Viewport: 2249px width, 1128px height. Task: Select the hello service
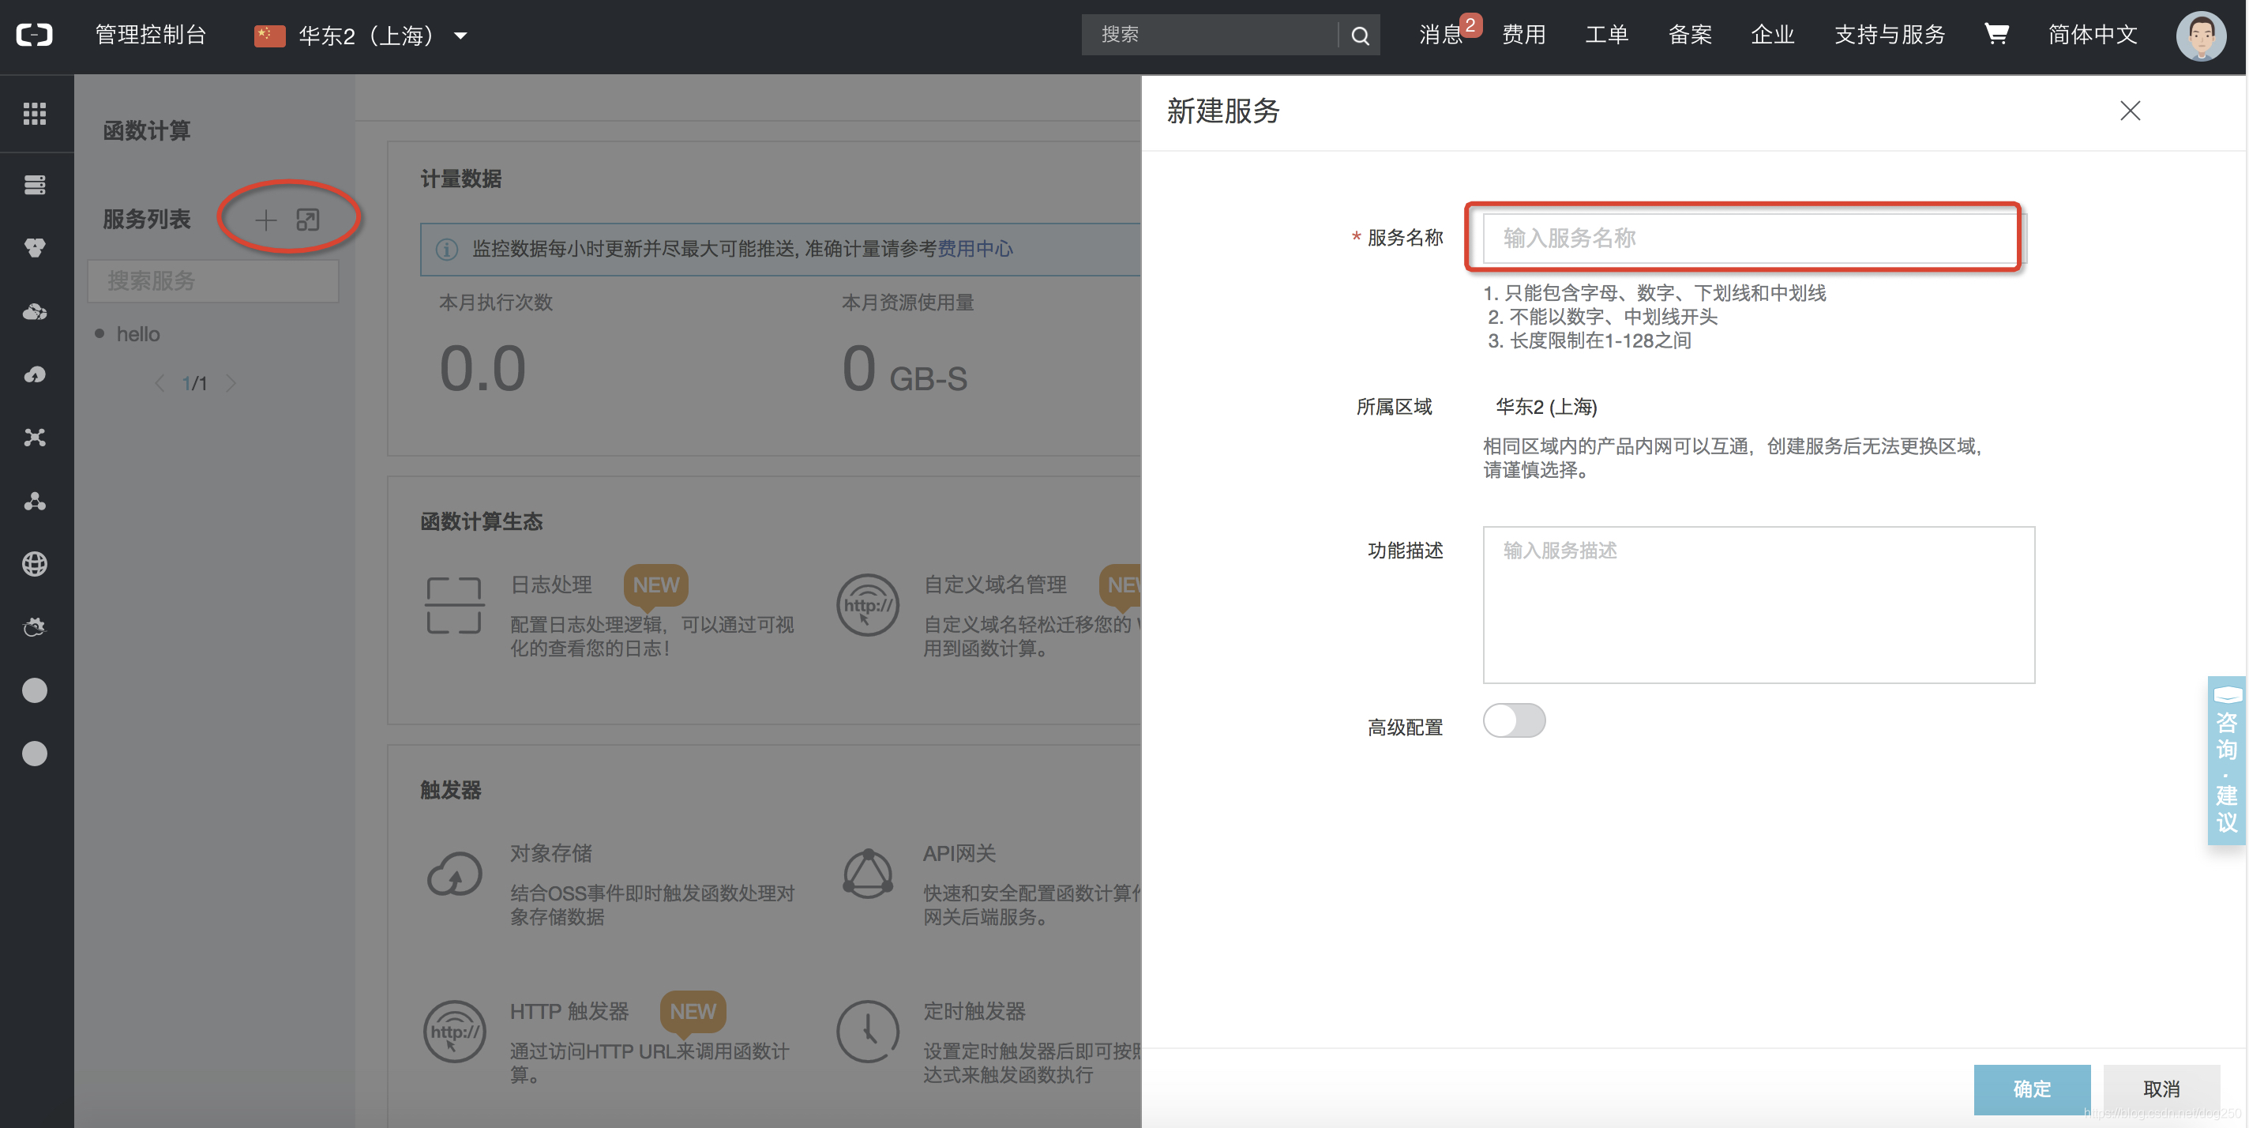point(138,334)
